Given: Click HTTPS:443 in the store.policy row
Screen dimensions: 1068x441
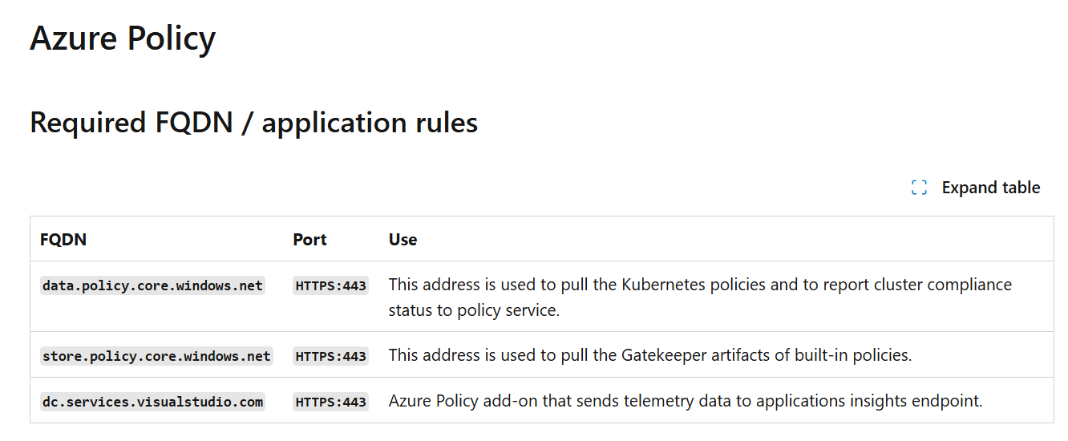Looking at the screenshot, I should coord(330,355).
